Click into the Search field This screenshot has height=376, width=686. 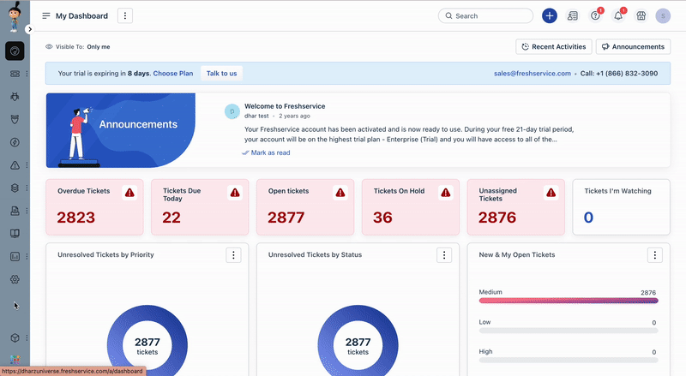tap(485, 15)
